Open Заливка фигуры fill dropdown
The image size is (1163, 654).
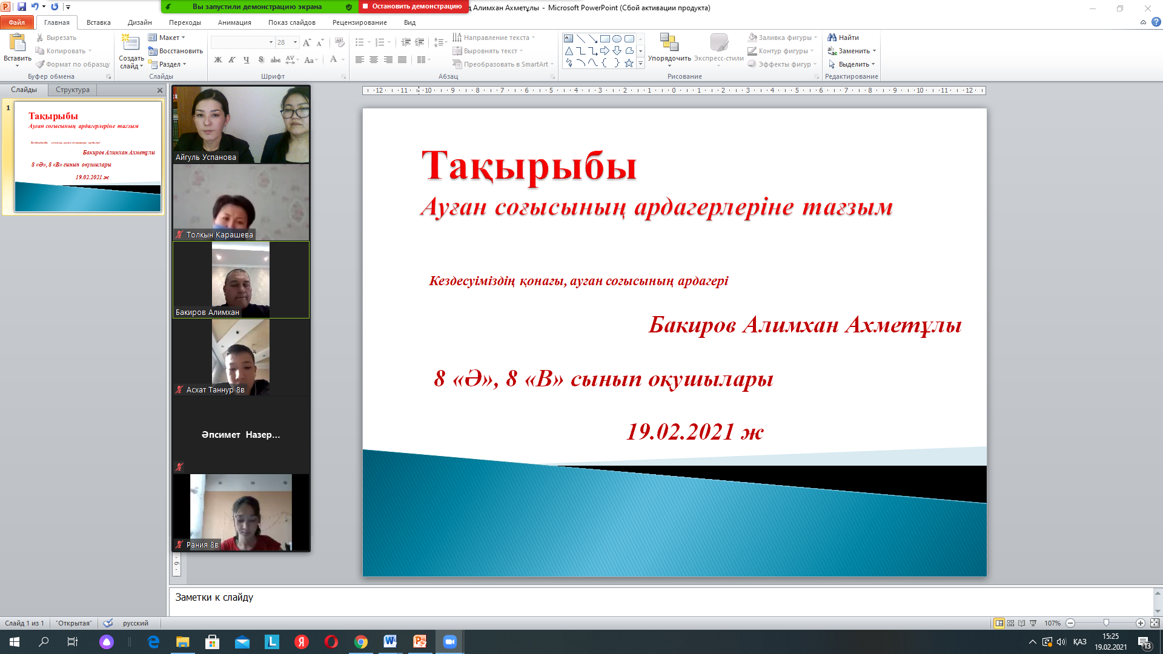(815, 38)
